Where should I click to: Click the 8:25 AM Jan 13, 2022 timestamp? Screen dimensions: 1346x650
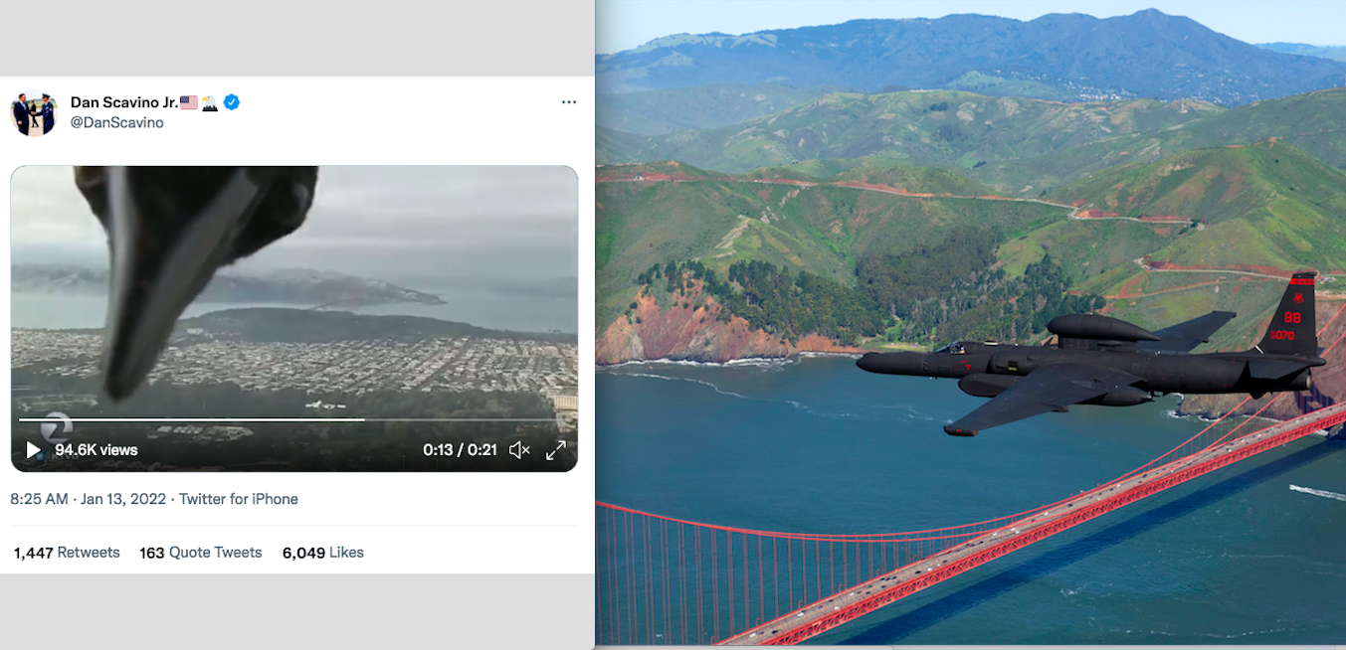[x=89, y=499]
